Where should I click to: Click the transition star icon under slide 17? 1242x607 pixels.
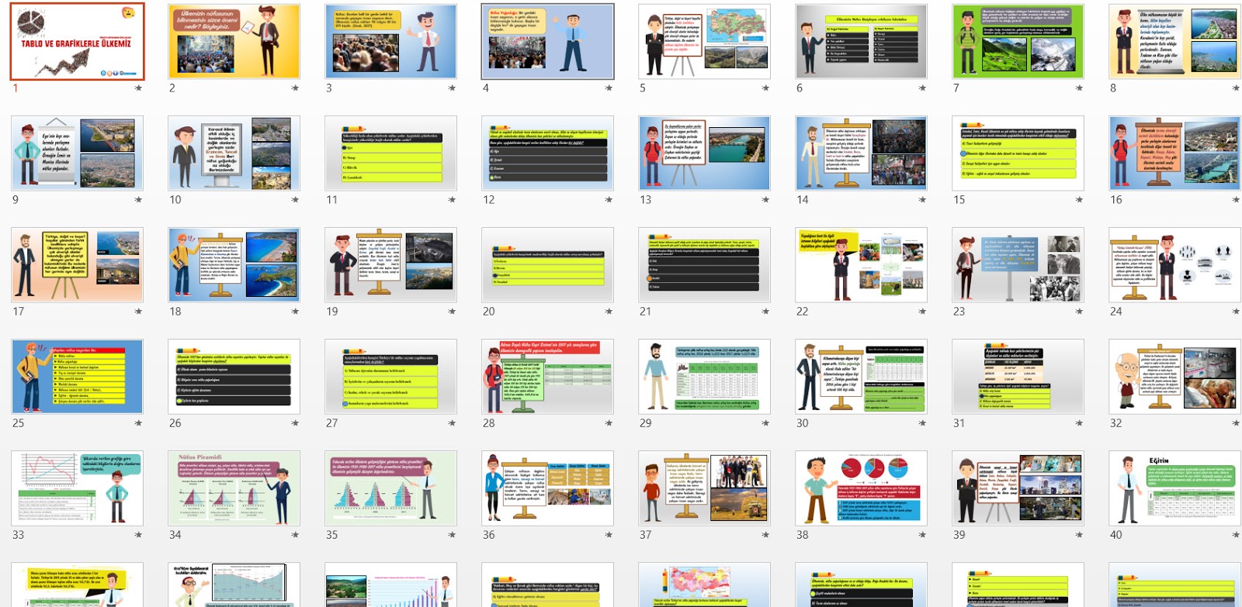click(138, 312)
